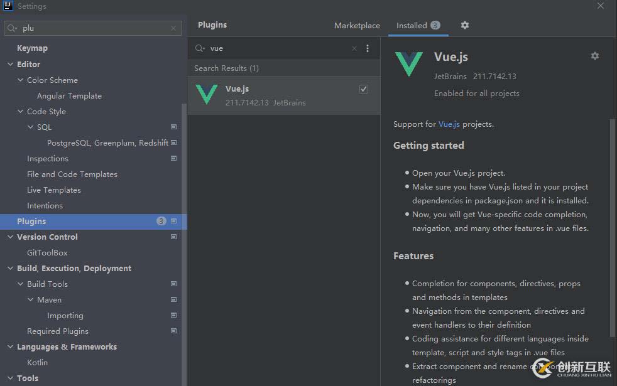Screen dimensions: 617x386
Task: Click project-level icon beside PostgreSQL, Greenplum, Redshift
Action: (x=173, y=142)
